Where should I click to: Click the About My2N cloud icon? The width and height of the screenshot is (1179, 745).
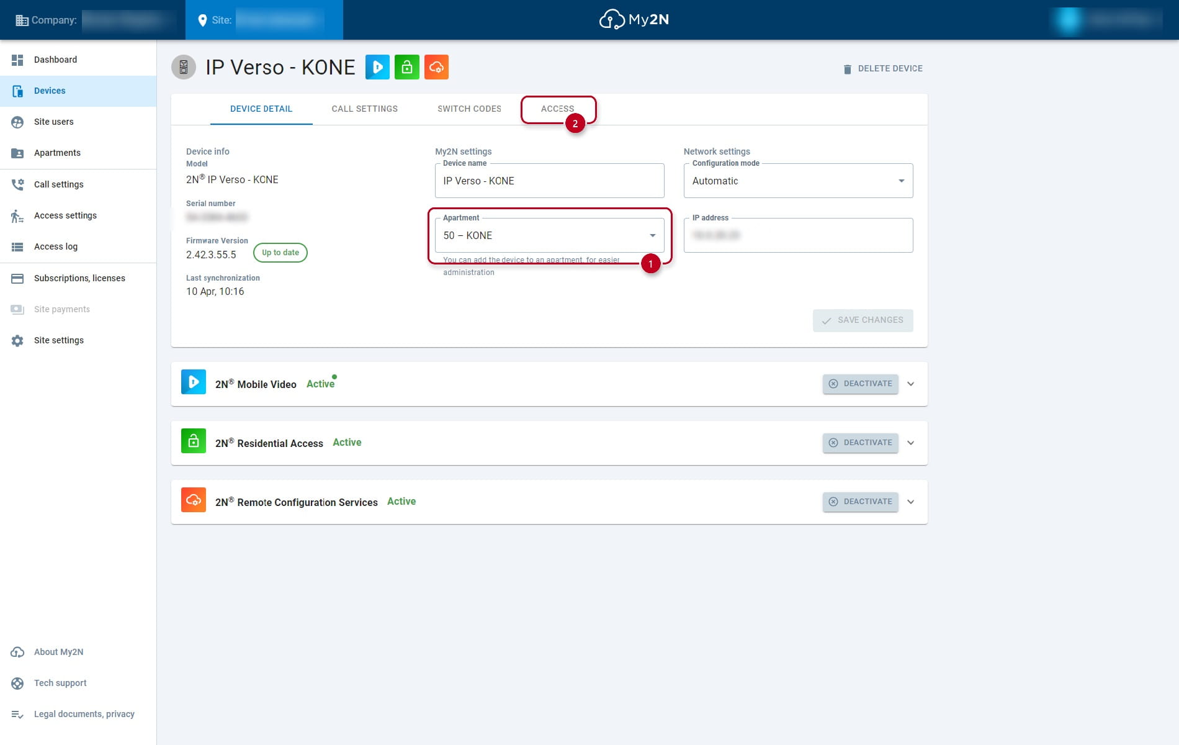(17, 652)
